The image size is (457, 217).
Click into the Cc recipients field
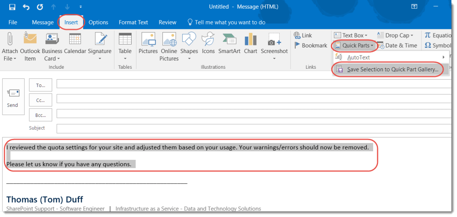254,99
